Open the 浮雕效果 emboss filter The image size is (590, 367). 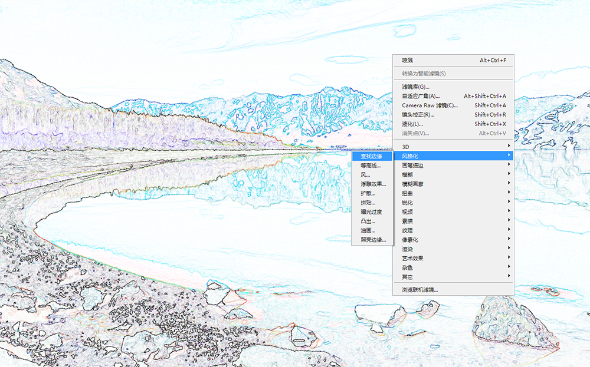tap(373, 184)
